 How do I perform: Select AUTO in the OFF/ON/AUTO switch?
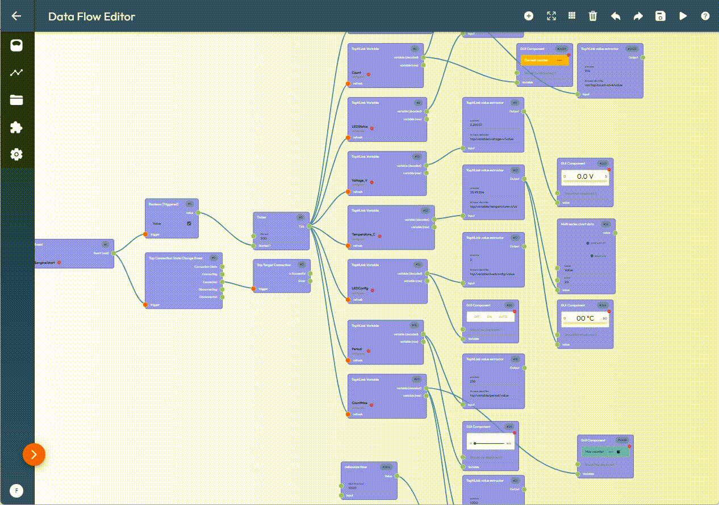click(x=503, y=317)
